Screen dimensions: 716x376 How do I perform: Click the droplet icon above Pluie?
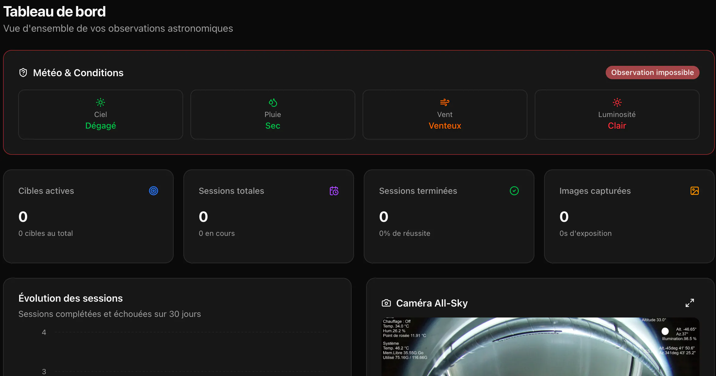click(273, 102)
